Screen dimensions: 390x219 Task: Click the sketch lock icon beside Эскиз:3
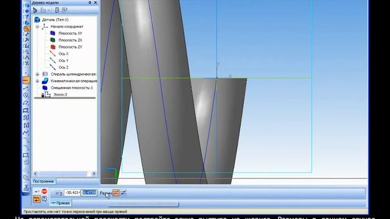coord(43,95)
